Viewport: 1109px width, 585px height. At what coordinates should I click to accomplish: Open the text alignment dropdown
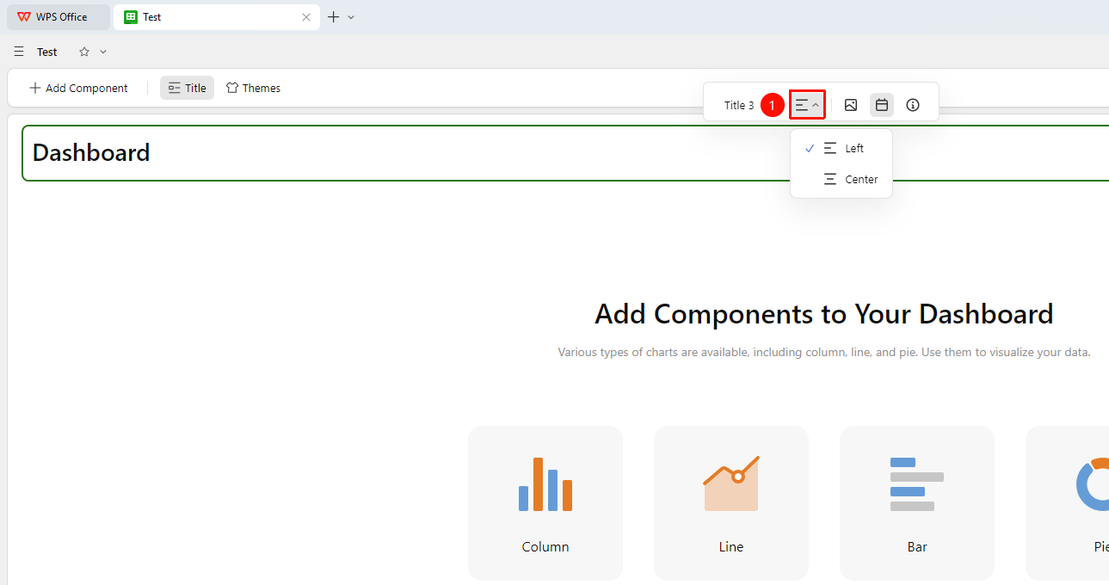(x=807, y=105)
